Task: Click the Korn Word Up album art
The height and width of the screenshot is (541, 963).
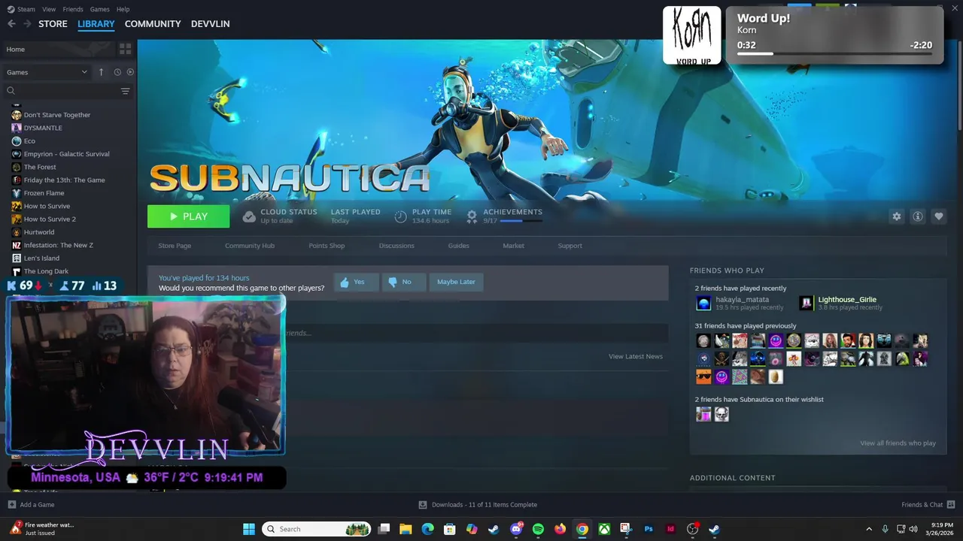Action: tap(691, 35)
